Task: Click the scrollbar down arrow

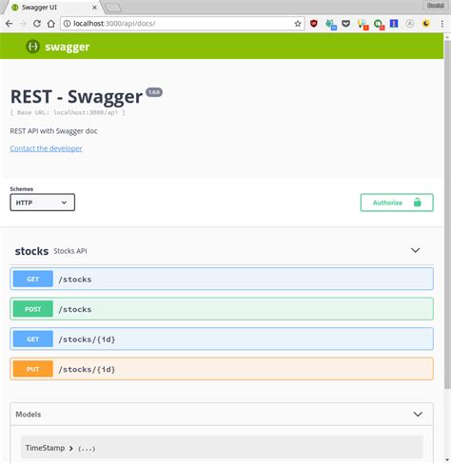Action: pos(447,459)
